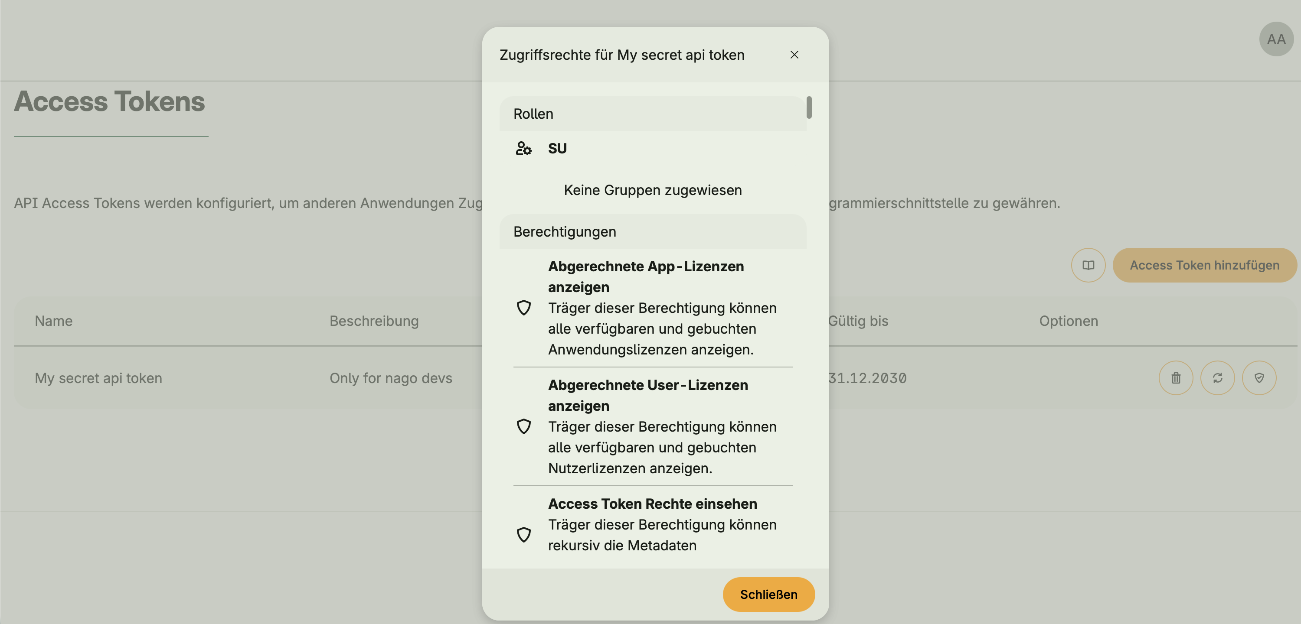The image size is (1301, 624).
Task: Click the Schließen button
Action: pyautogui.click(x=768, y=594)
